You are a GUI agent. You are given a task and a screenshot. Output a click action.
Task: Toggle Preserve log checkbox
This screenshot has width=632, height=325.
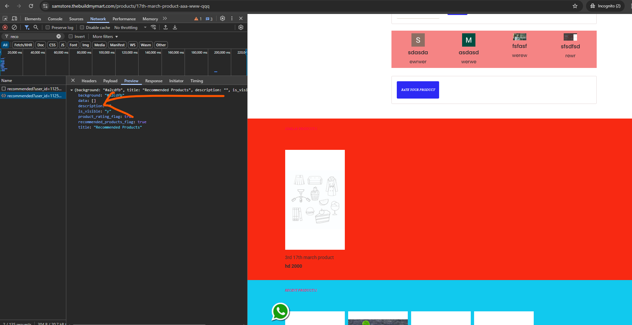click(x=48, y=28)
